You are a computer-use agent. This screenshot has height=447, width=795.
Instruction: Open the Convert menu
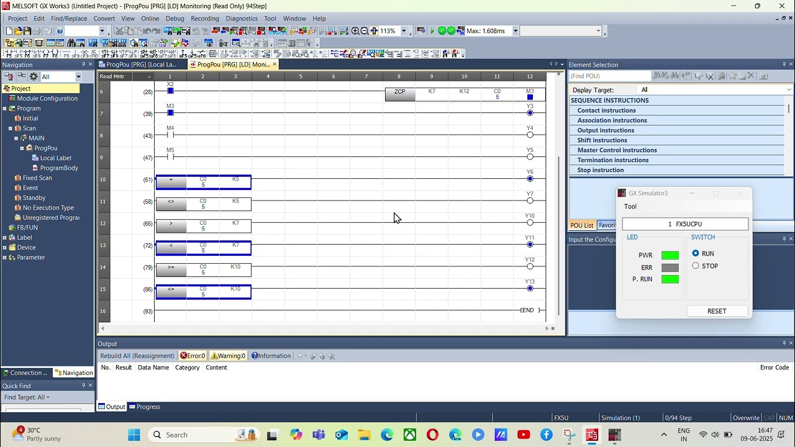click(104, 19)
